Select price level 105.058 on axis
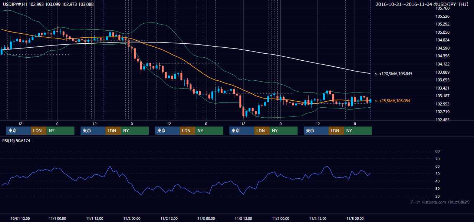Screen dimensions: 474x222 443,32
